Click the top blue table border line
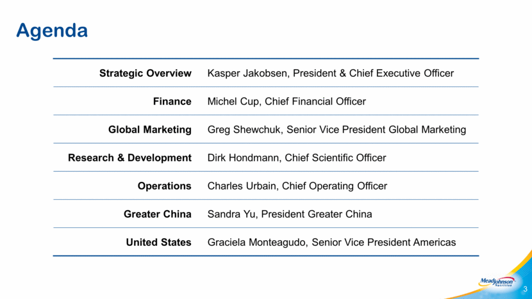The image size is (532, 299). point(266,59)
